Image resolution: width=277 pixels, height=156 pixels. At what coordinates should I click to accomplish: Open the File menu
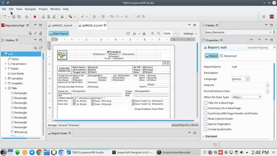point(4,9)
